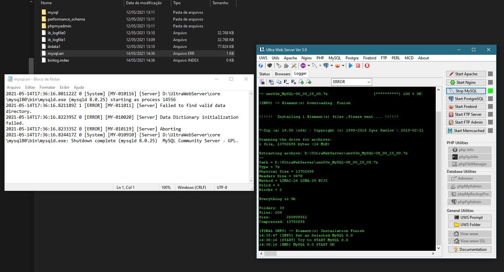Open the ERROR log level combo box
The height and width of the screenshot is (272, 504).
351,82
